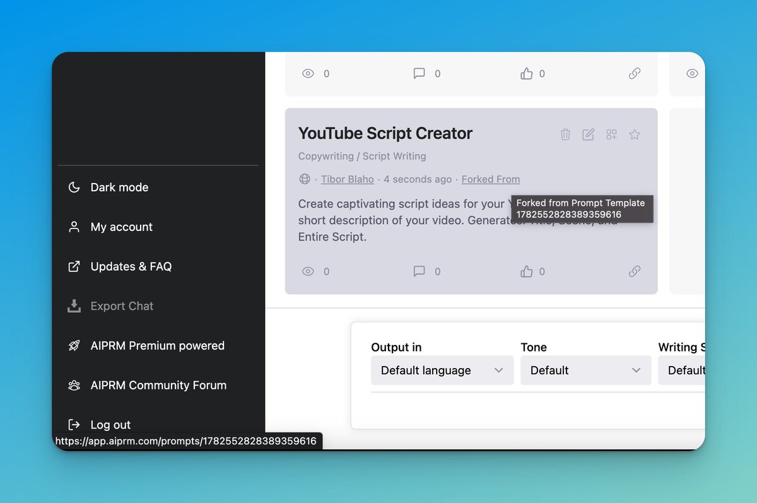Edit the YouTube Script Creator prompt
This screenshot has width=757, height=503.
click(588, 134)
